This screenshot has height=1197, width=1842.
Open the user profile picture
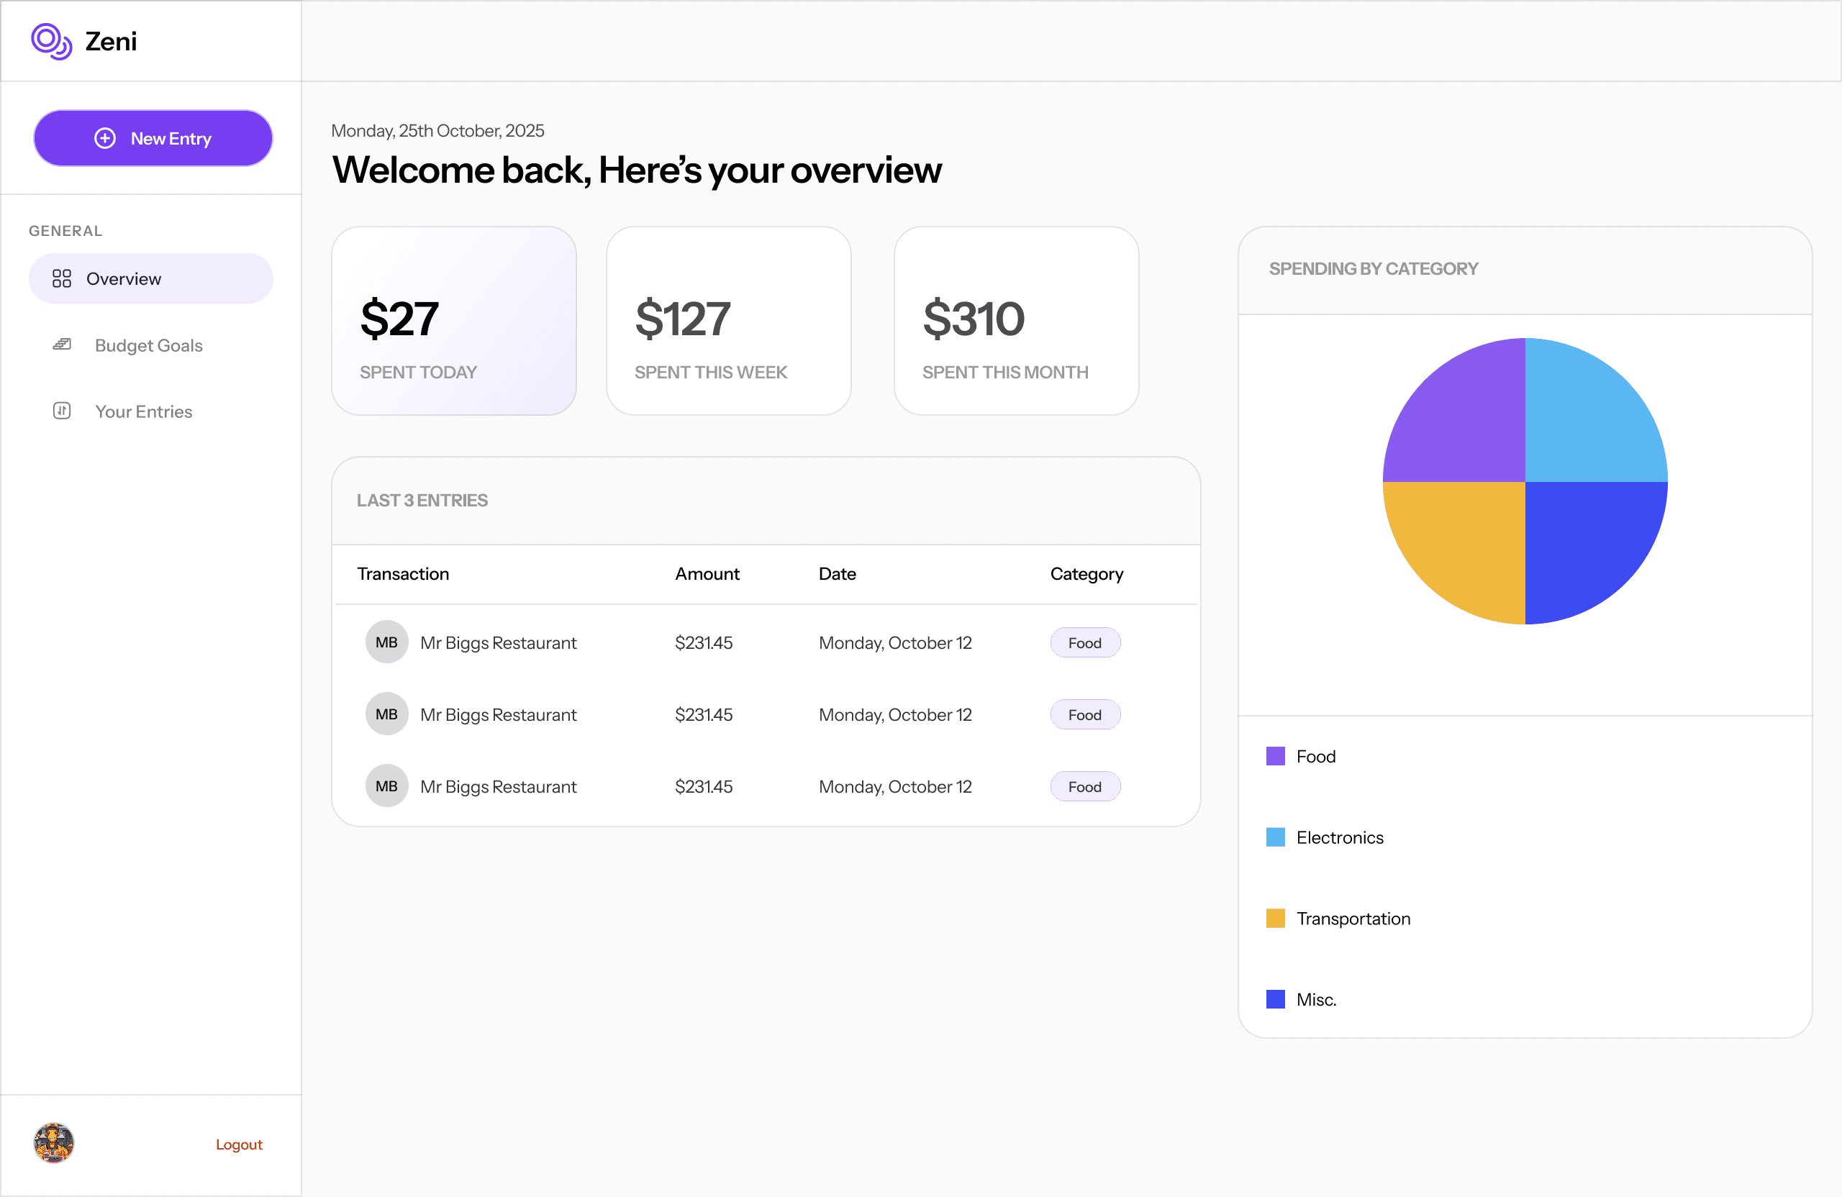tap(53, 1143)
